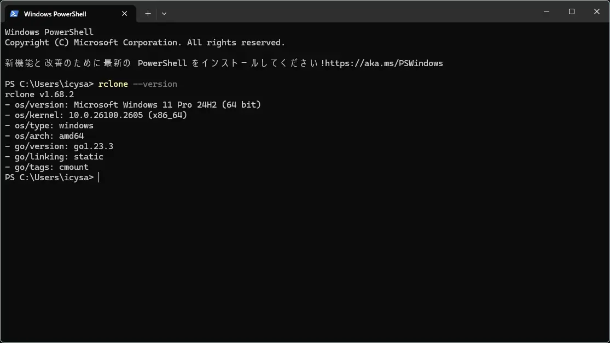Click the rclone v1.68.2 output line
Image resolution: width=610 pixels, height=343 pixels.
point(39,94)
